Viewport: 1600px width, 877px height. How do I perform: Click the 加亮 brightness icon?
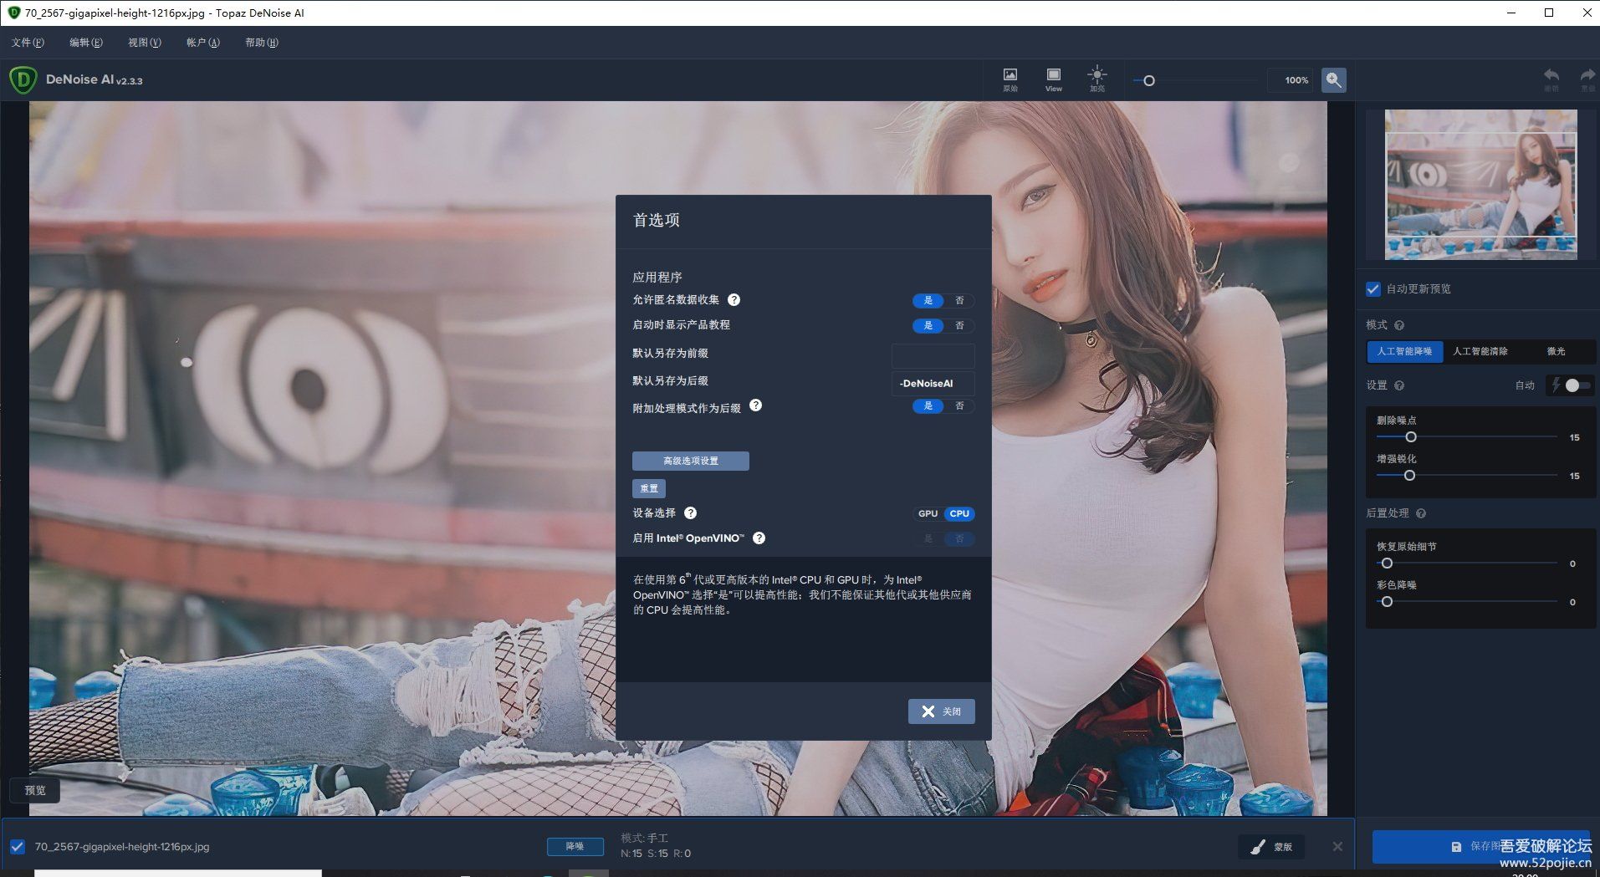(x=1096, y=79)
